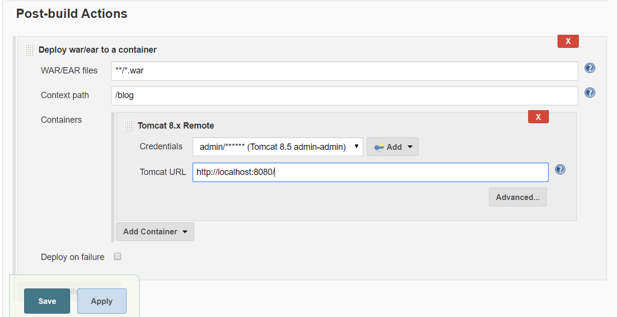Click into the Context path field

coord(344,96)
